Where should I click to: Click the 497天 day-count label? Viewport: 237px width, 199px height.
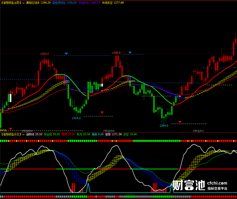(x=3, y=130)
